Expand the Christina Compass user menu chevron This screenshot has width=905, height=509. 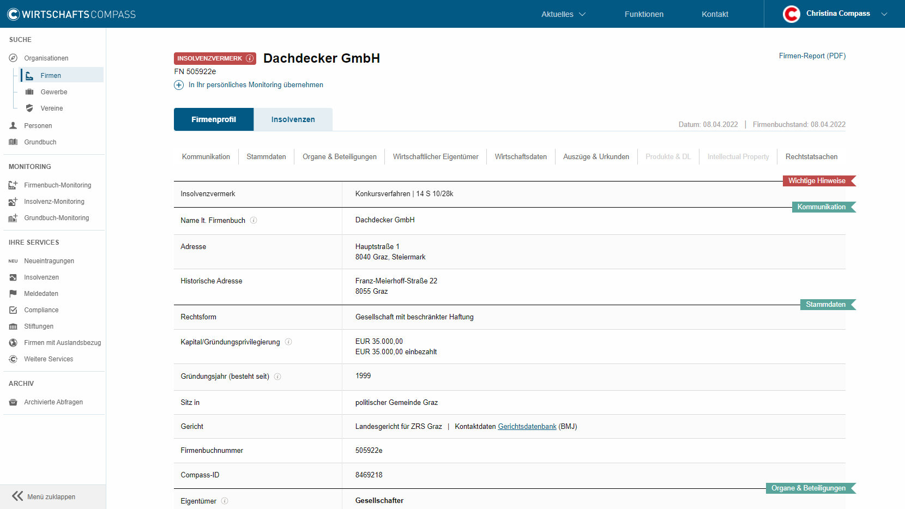884,14
